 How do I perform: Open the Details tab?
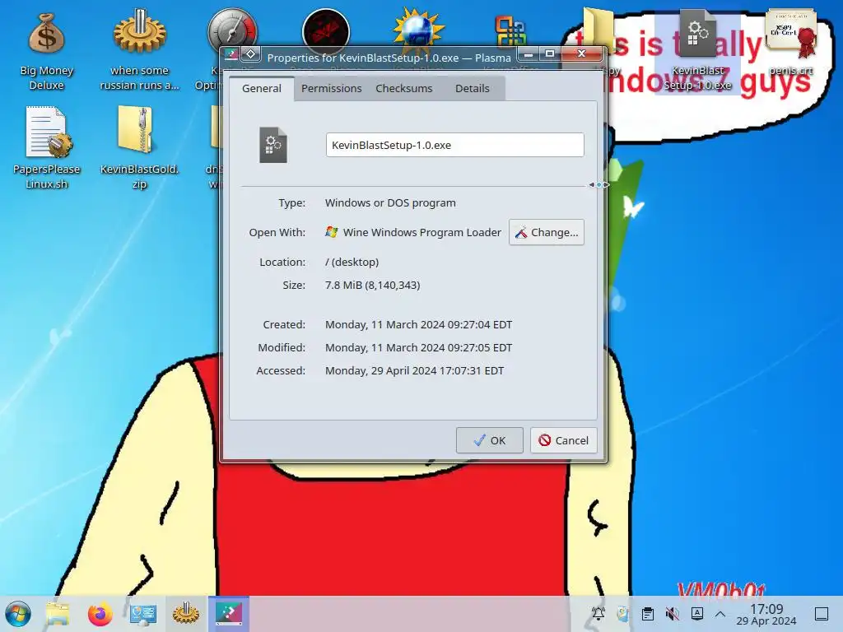click(x=472, y=89)
